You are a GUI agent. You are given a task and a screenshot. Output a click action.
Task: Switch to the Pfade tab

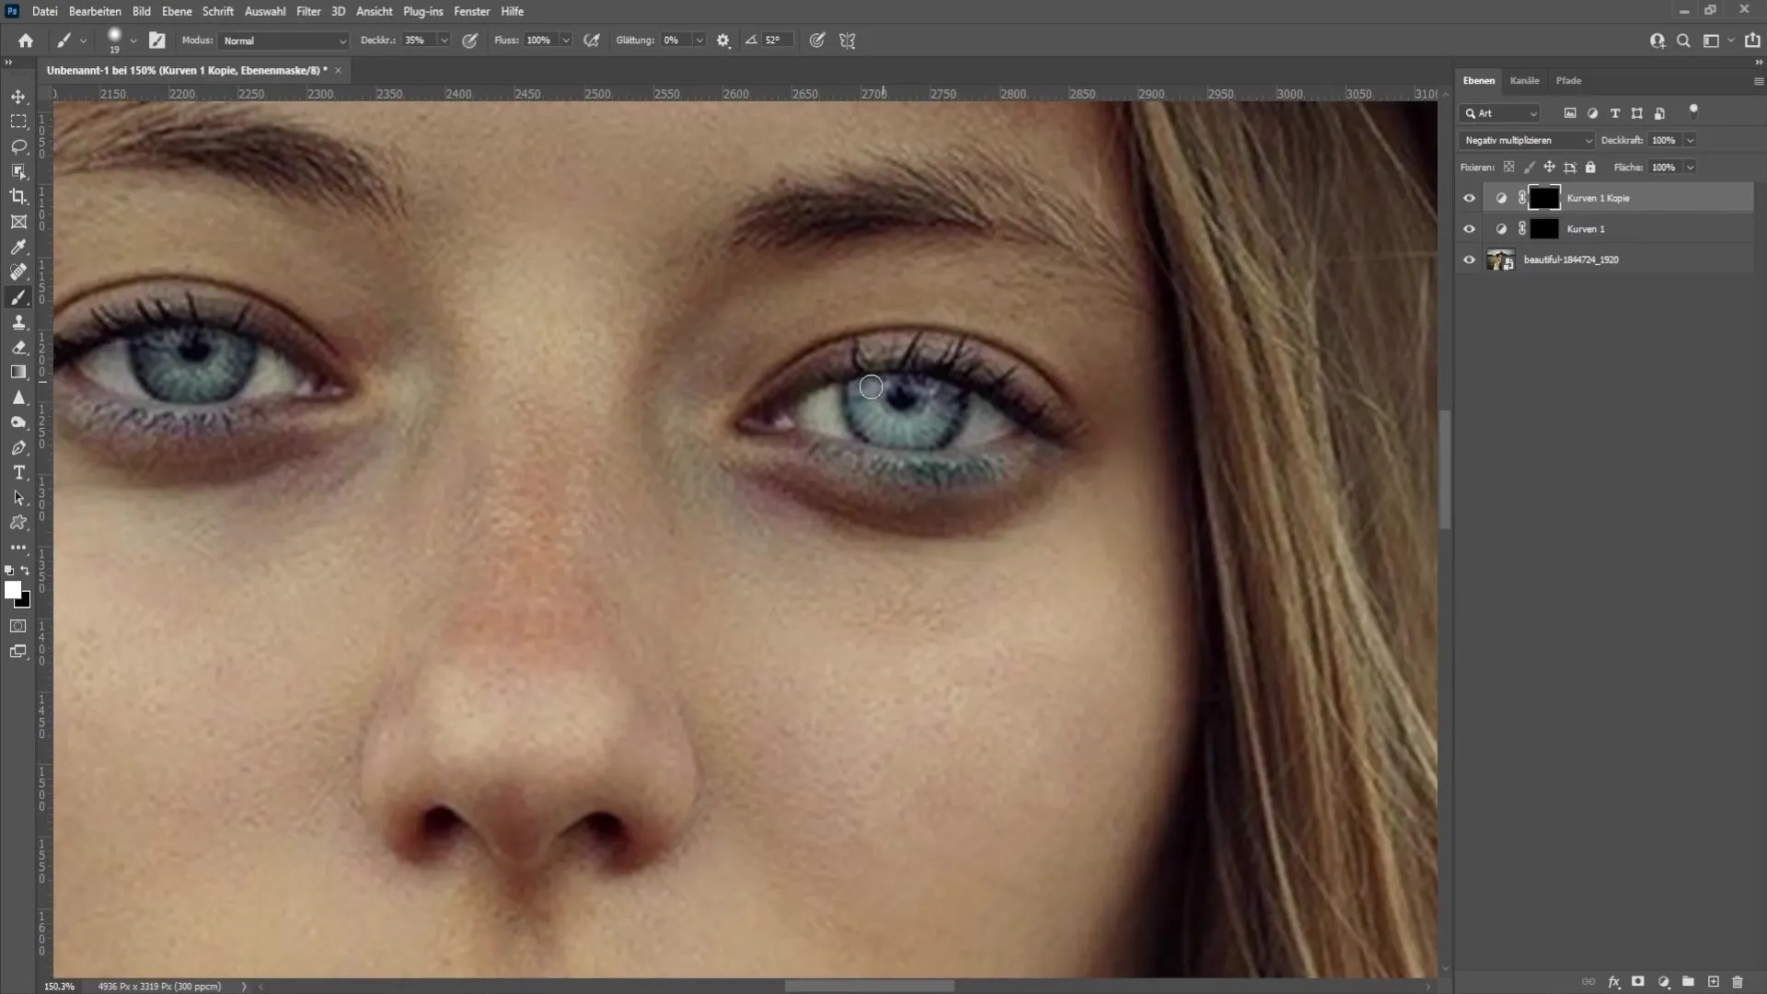(x=1568, y=81)
